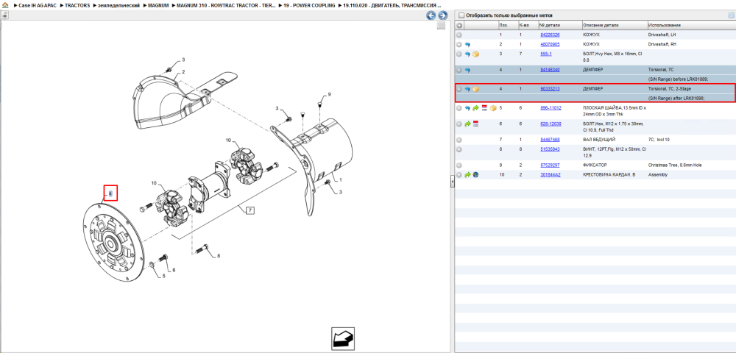Click the next page blue arrow
Viewport: 736px width, 353px height.
pos(442,15)
